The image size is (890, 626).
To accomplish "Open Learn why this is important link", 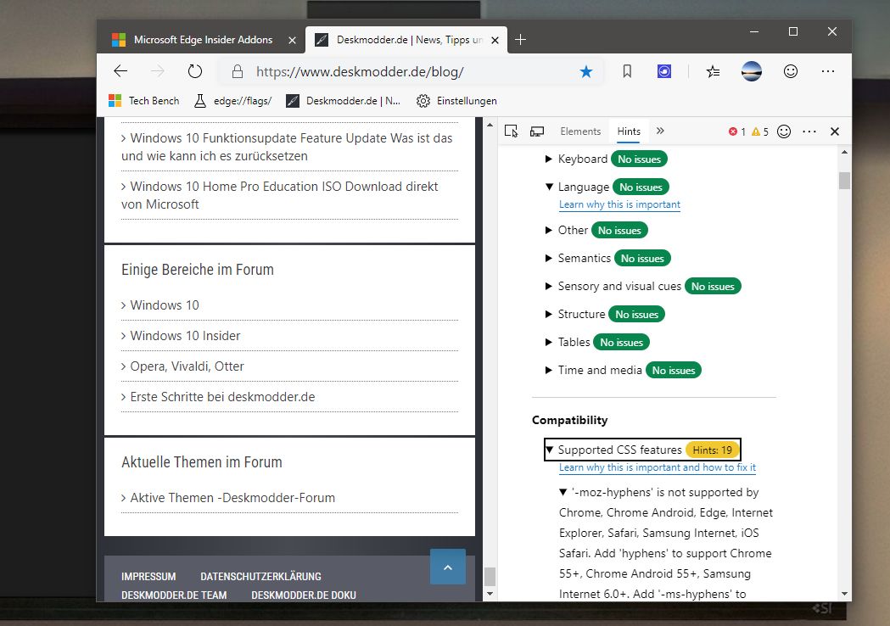I will (x=619, y=204).
